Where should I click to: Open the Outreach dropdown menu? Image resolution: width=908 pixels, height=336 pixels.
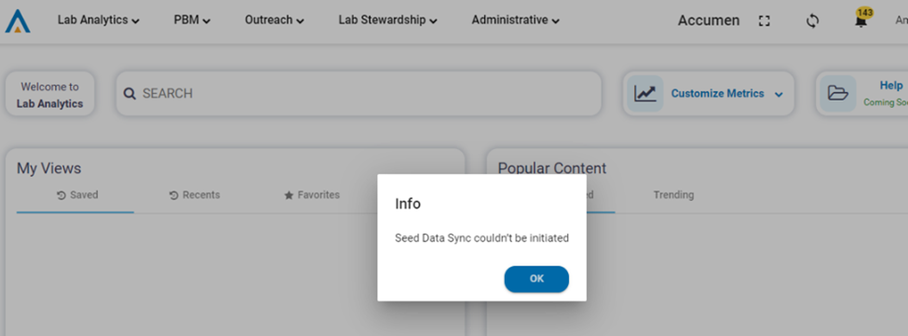click(x=275, y=20)
